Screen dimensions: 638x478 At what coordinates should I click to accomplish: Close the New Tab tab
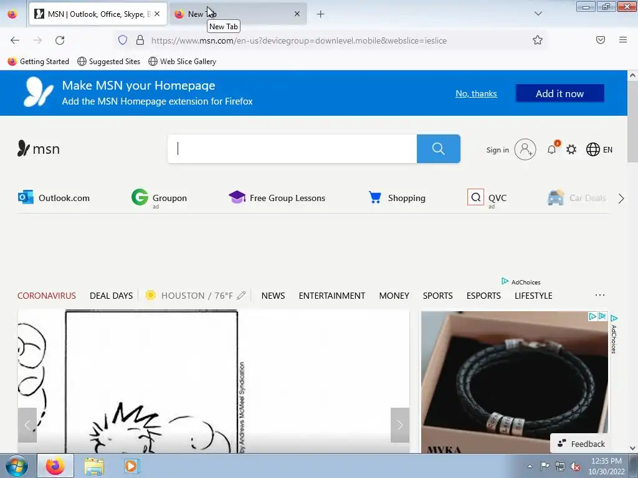tap(297, 14)
